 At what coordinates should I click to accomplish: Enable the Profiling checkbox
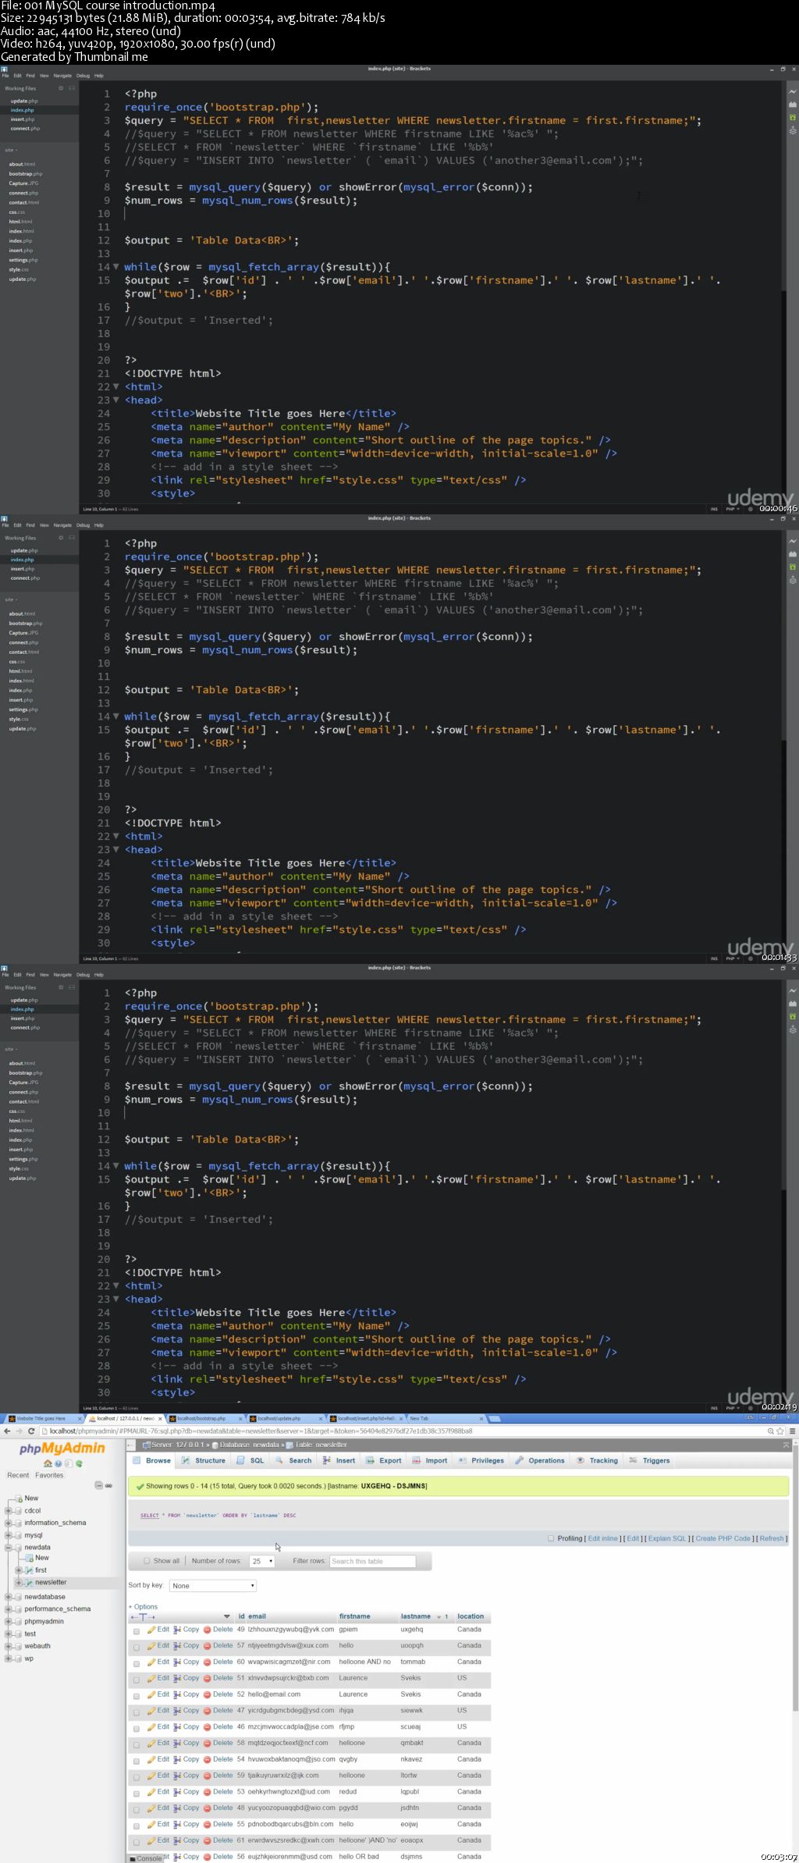point(551,1538)
